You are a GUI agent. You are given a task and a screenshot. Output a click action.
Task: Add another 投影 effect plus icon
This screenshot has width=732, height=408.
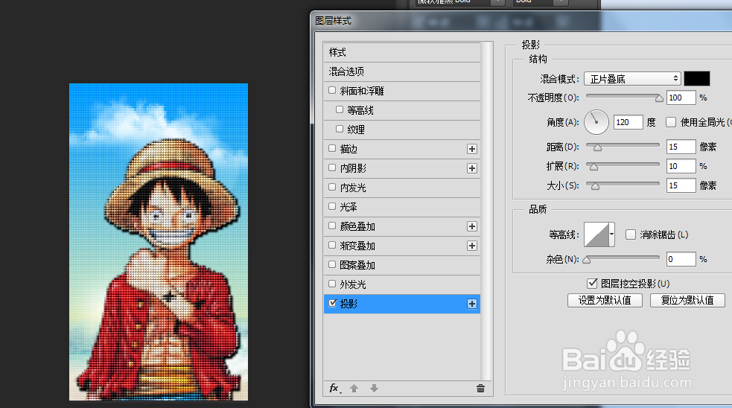[x=472, y=304]
